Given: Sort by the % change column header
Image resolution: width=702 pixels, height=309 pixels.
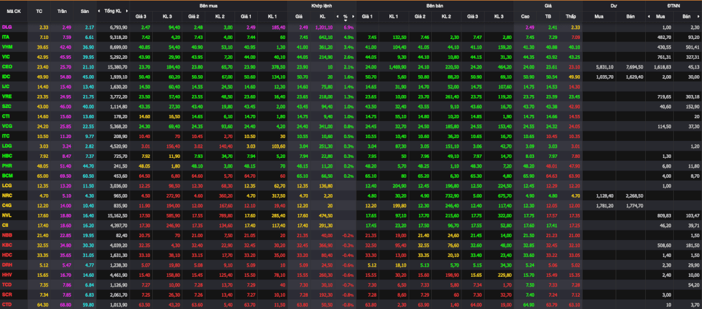Looking at the screenshot, I should click(x=346, y=16).
